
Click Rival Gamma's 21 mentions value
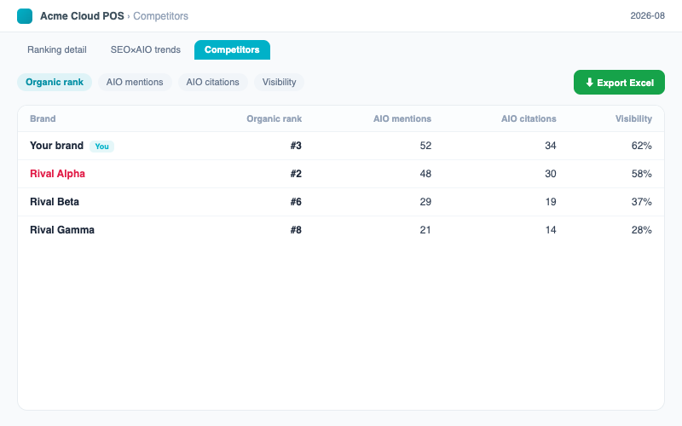[x=425, y=230]
